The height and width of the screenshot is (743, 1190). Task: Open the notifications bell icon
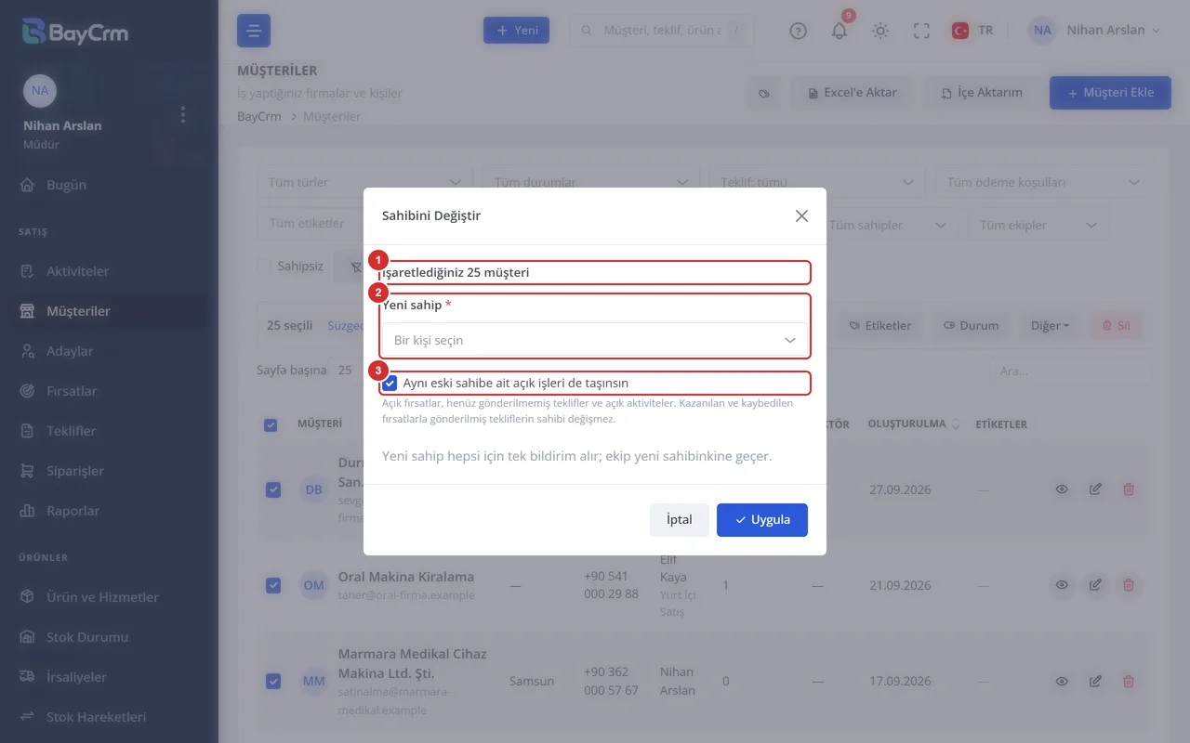pyautogui.click(x=840, y=31)
